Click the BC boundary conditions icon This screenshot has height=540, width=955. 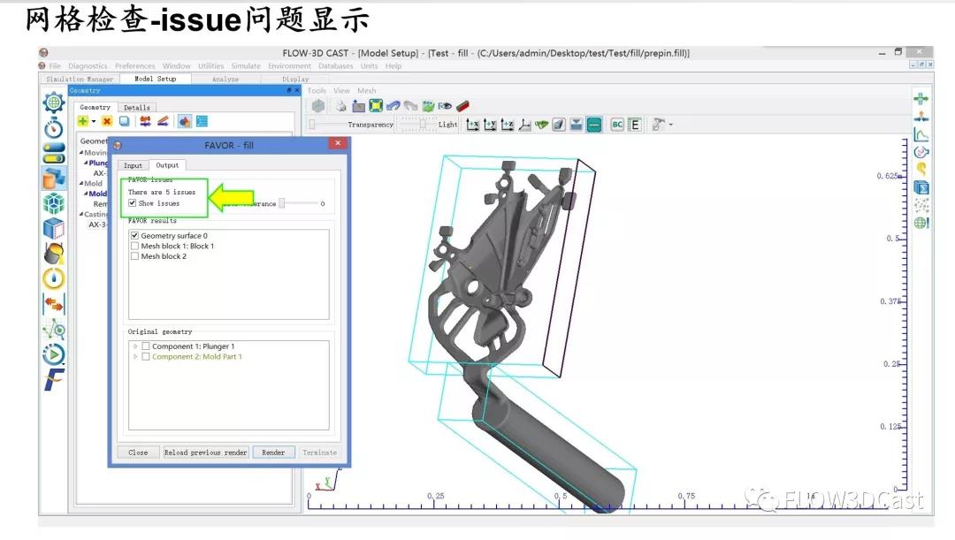617,125
